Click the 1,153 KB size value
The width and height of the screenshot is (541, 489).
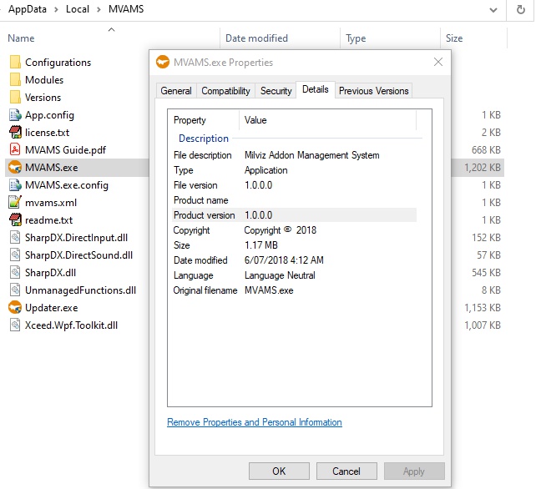point(483,308)
